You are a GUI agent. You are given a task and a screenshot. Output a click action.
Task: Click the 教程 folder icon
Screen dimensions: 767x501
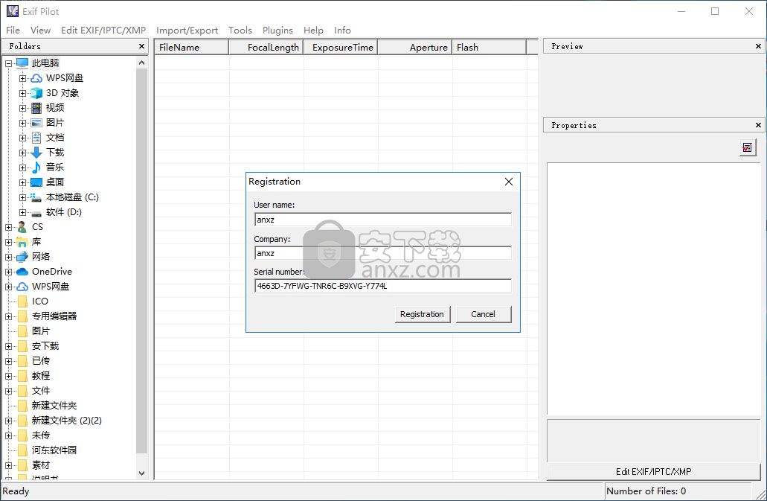(22, 376)
